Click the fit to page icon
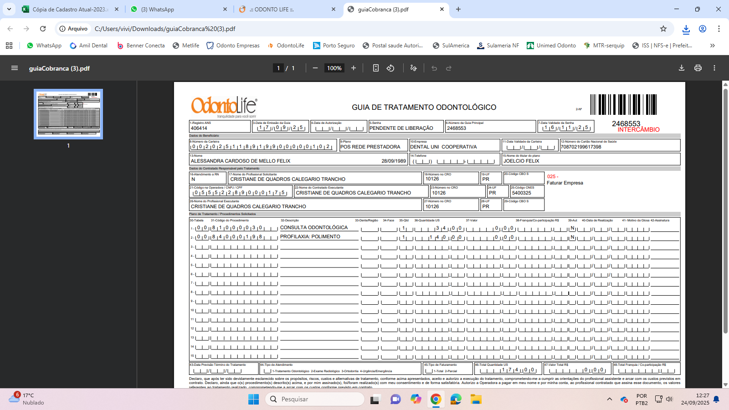729x410 pixels. [376, 68]
